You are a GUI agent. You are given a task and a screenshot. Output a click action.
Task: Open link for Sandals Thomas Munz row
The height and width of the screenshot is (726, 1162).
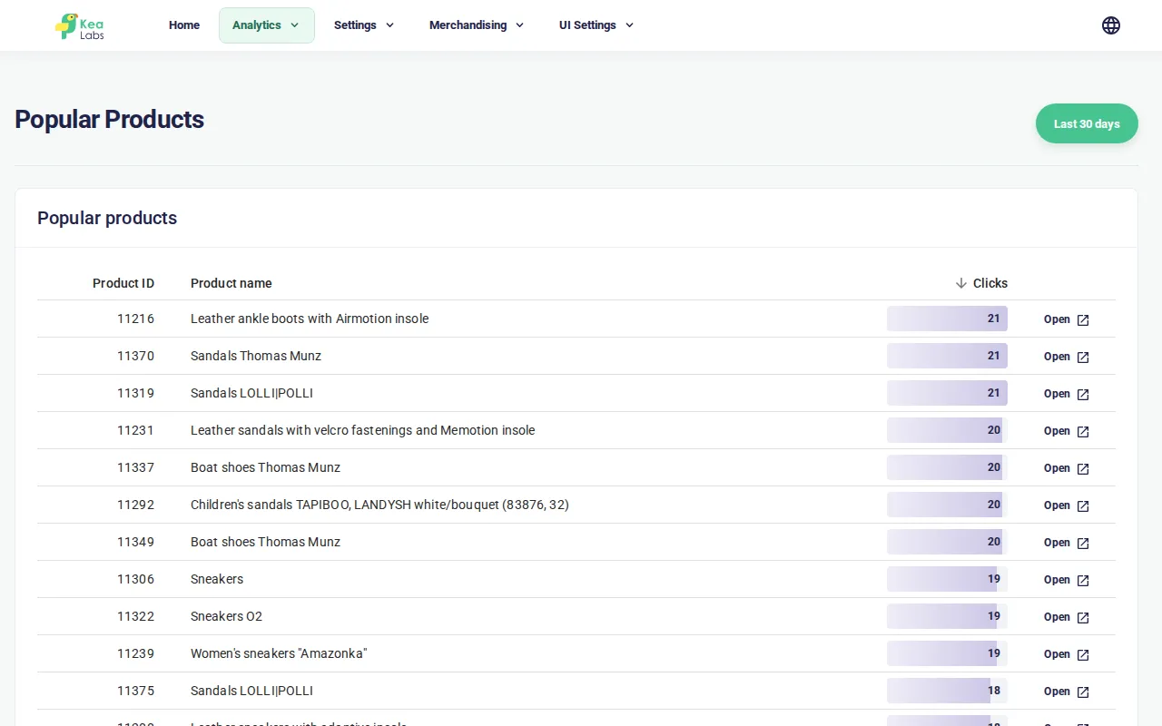click(1066, 357)
